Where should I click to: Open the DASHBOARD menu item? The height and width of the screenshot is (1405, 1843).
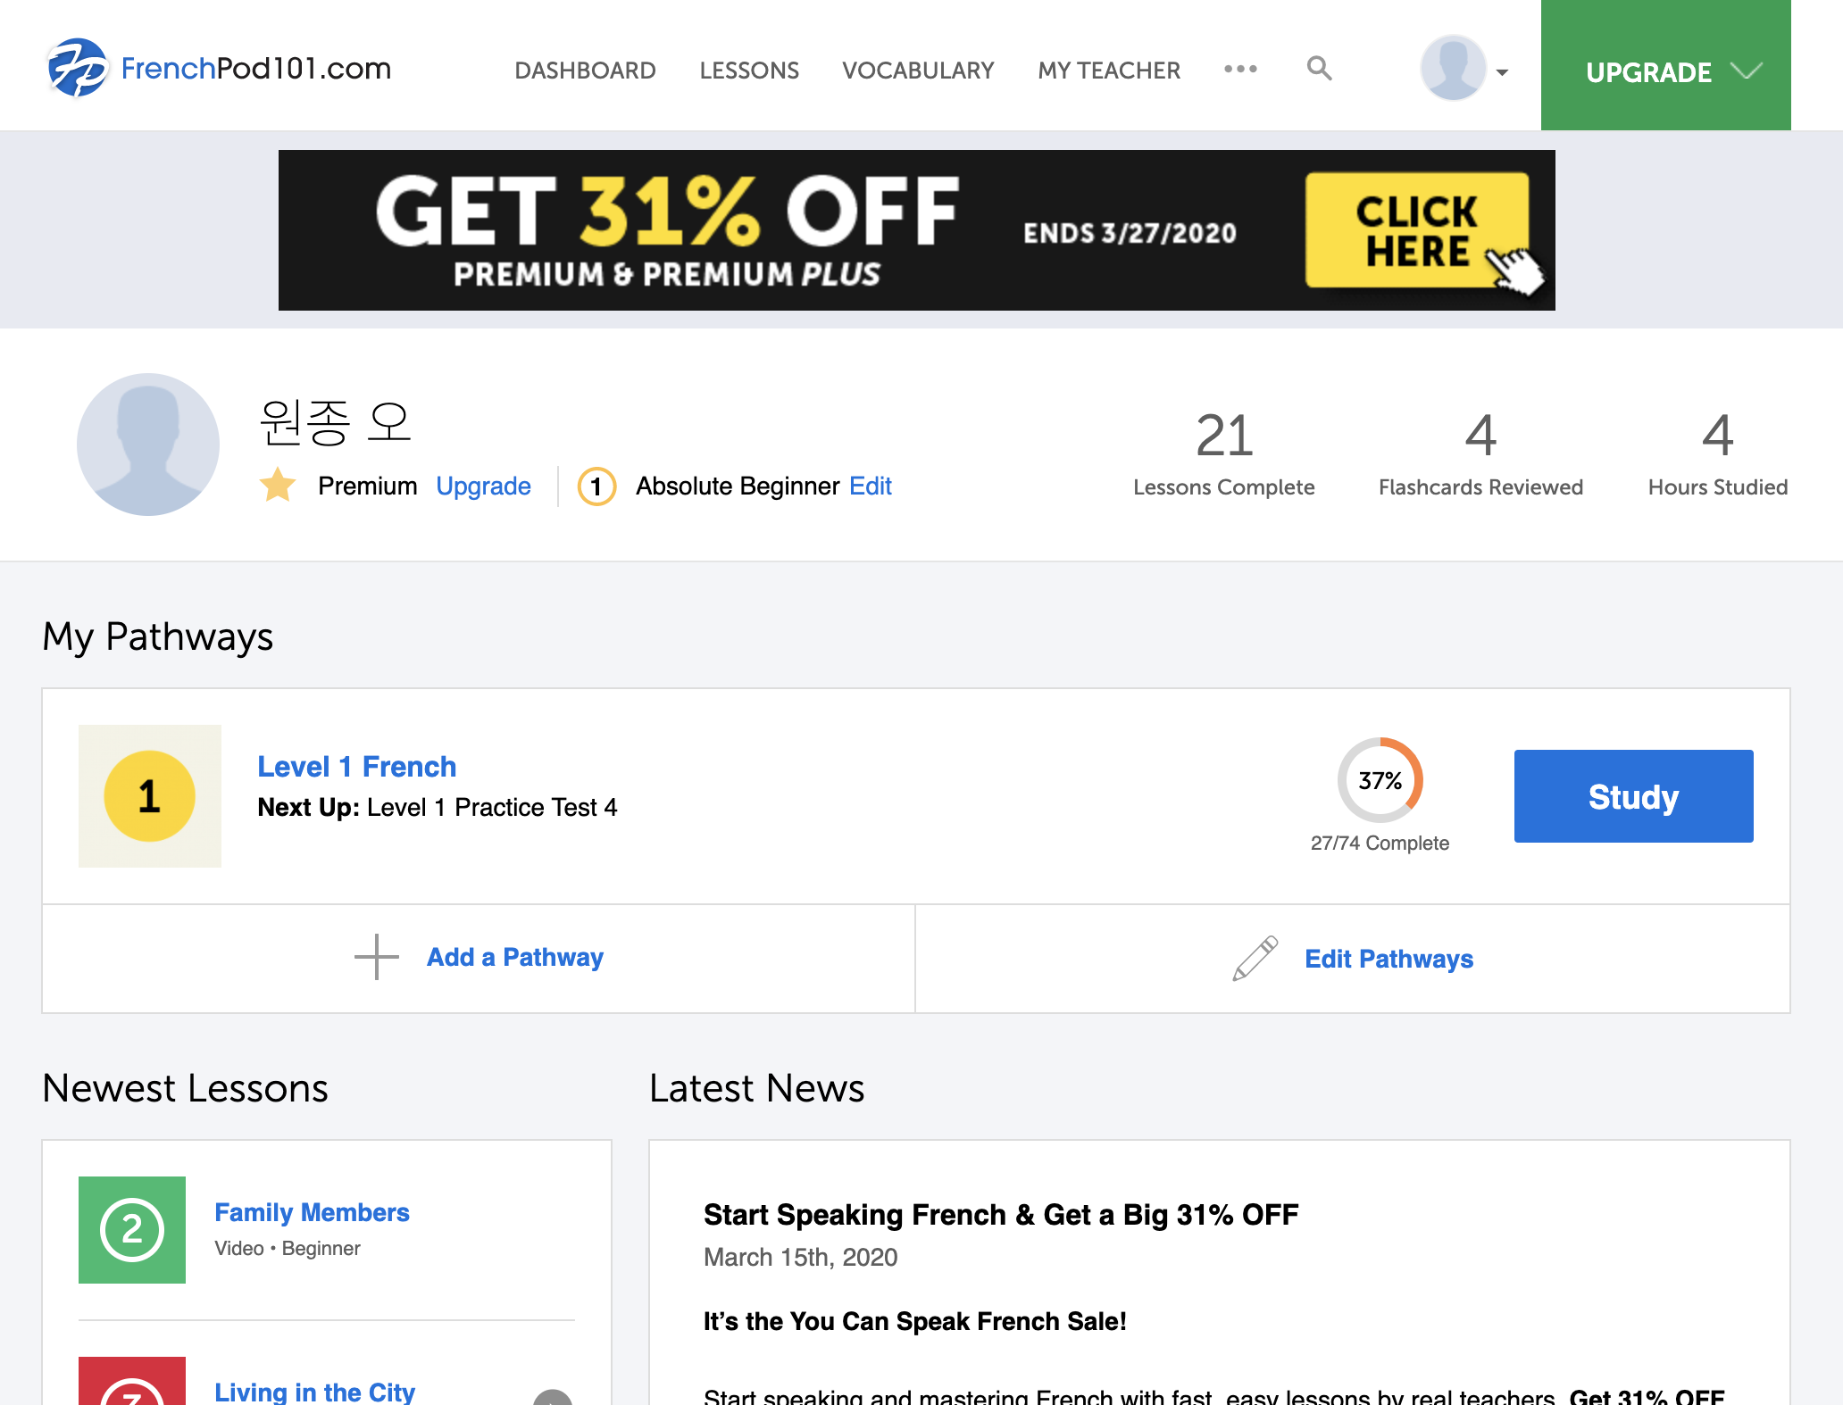[585, 71]
